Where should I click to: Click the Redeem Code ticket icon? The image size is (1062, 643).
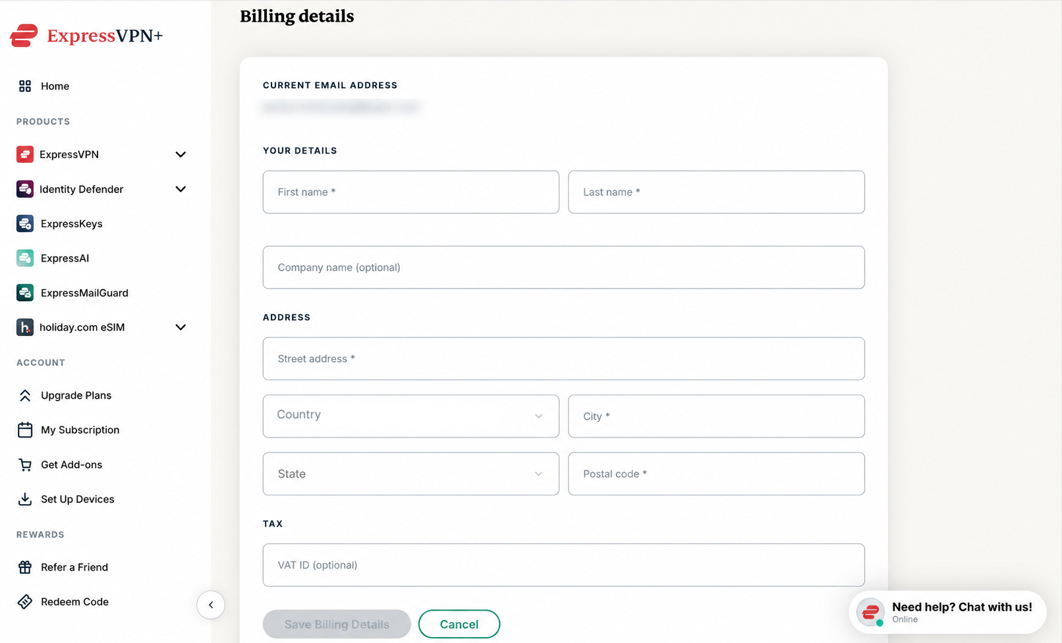click(x=25, y=601)
